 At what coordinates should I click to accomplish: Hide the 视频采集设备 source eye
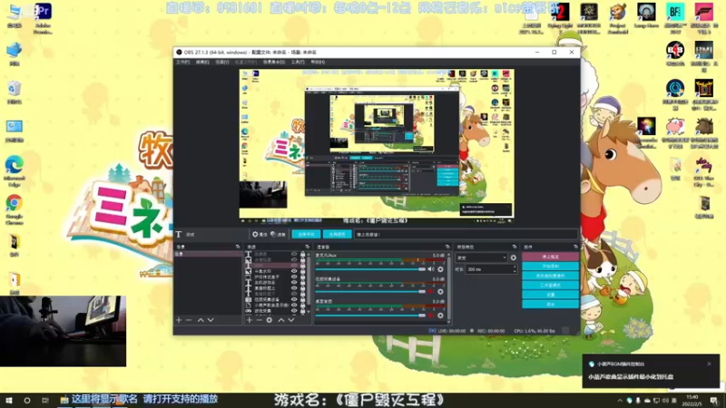point(294,299)
